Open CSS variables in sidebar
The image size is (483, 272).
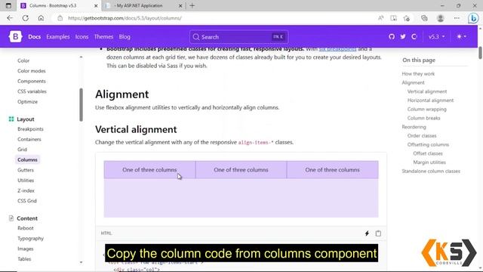[x=32, y=91]
